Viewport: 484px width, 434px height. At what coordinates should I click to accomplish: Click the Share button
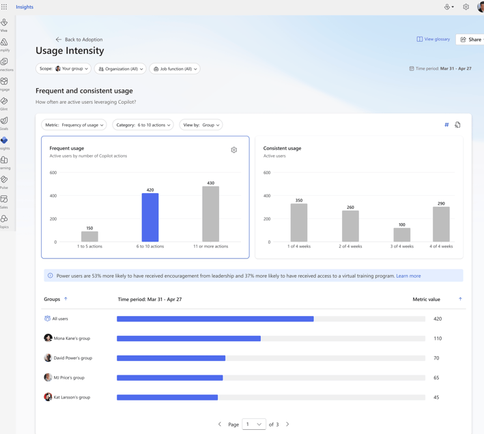tap(471, 39)
